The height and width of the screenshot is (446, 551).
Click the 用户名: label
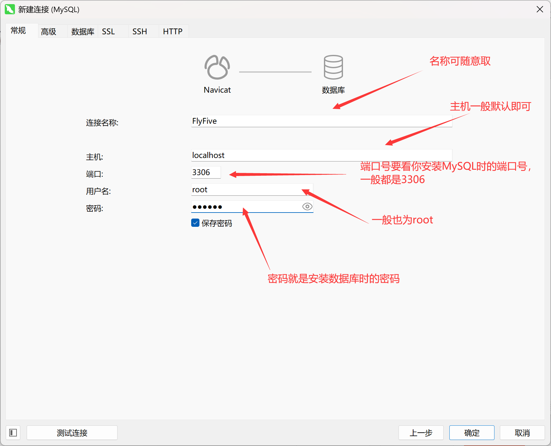[98, 191]
